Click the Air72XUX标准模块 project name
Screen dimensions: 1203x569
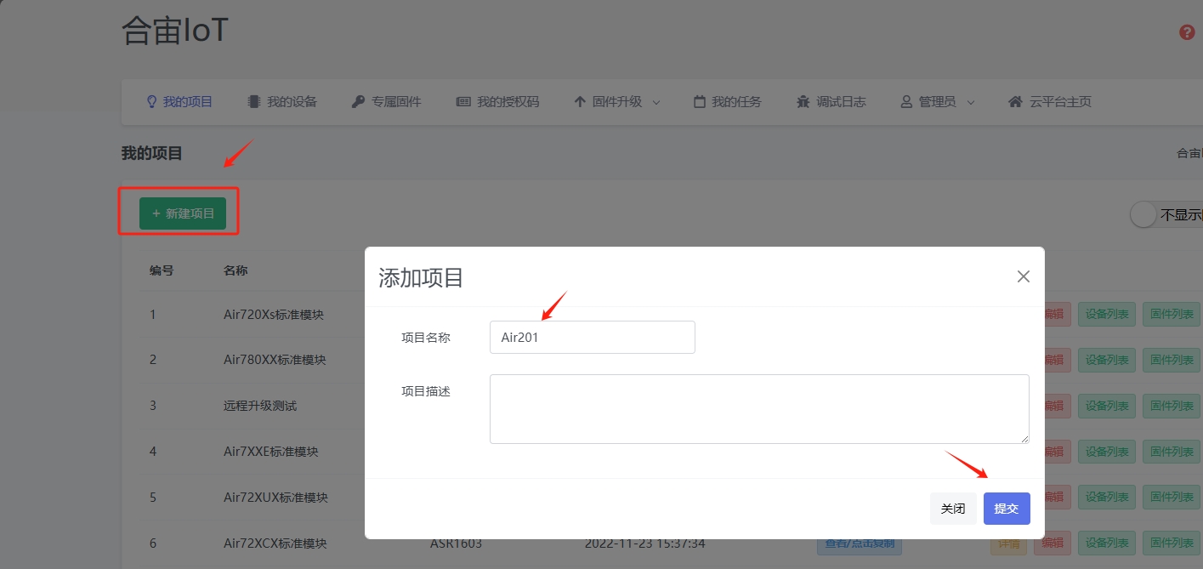(275, 498)
